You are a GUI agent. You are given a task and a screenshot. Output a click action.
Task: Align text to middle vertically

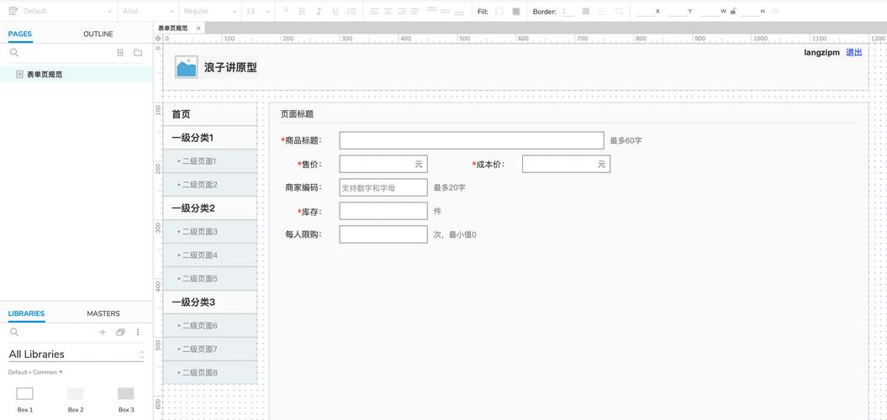[x=446, y=11]
